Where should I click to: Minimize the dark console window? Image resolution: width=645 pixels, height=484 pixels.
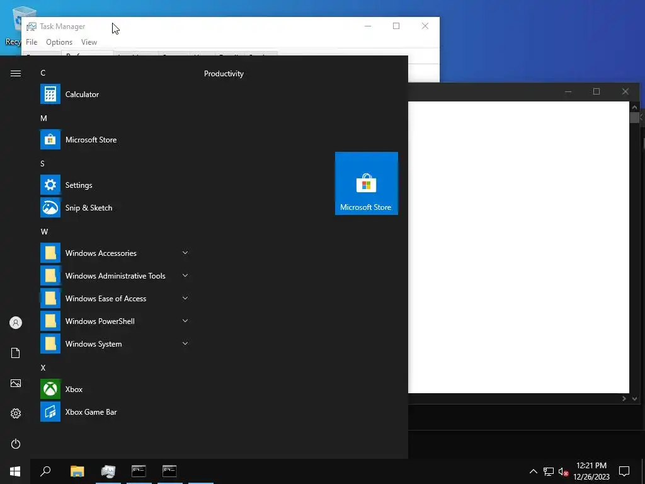[x=568, y=91]
